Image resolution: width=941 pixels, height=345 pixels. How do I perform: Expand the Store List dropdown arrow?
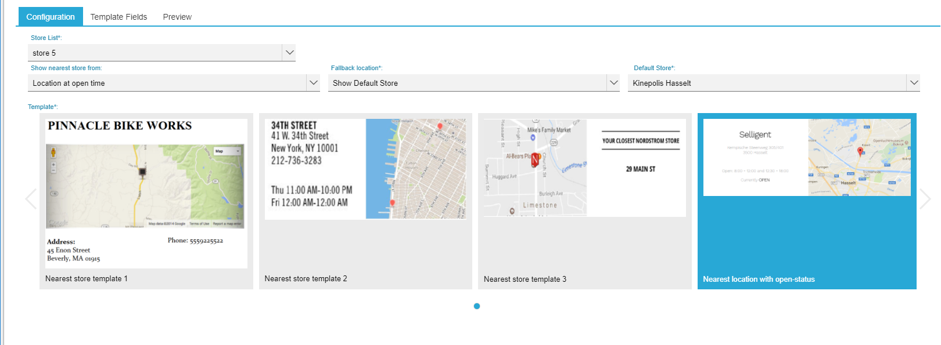(x=289, y=53)
